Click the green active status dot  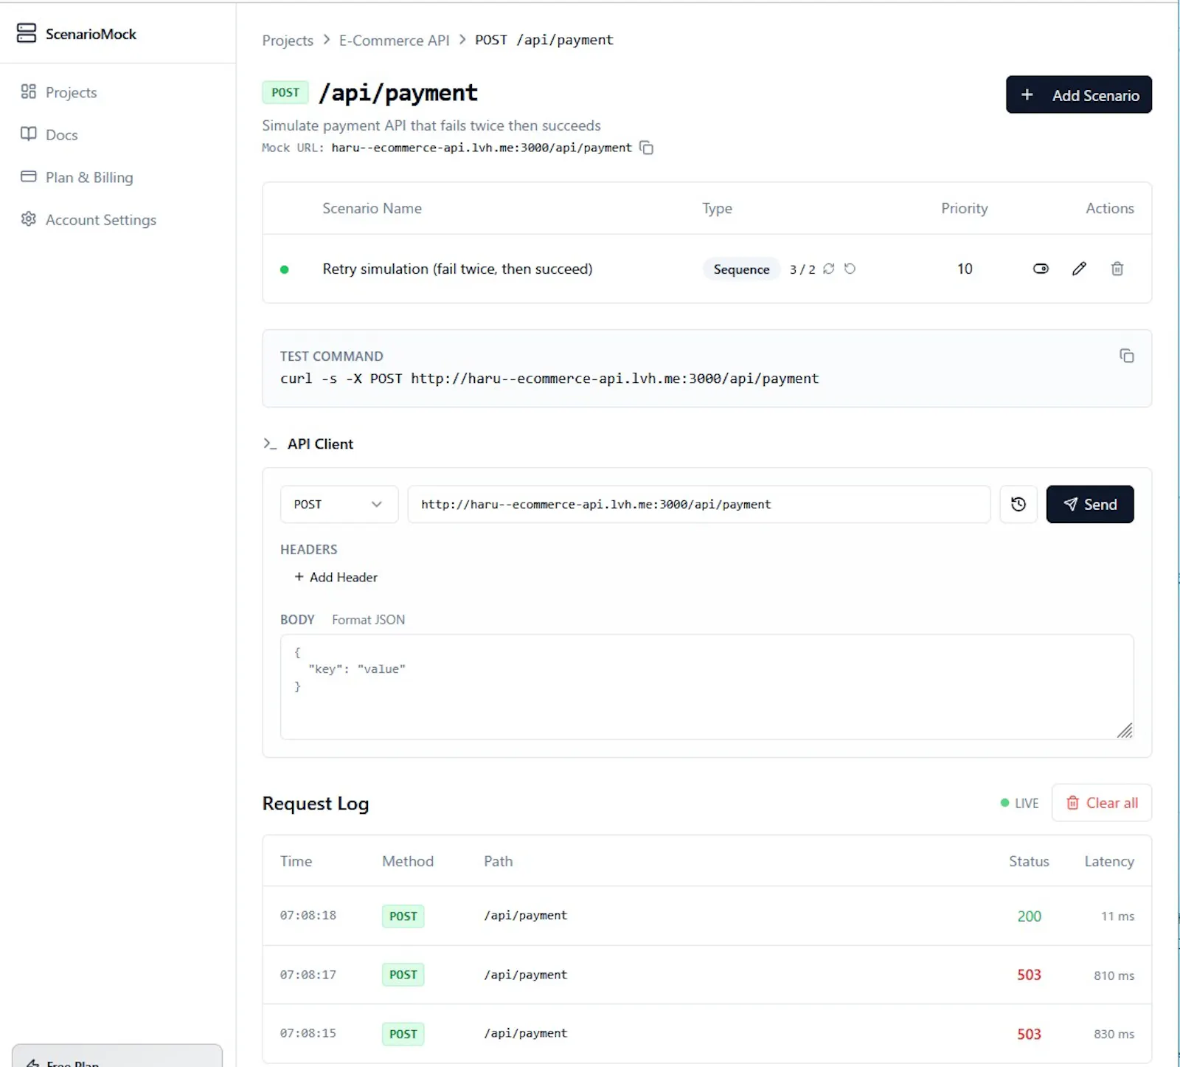click(285, 269)
